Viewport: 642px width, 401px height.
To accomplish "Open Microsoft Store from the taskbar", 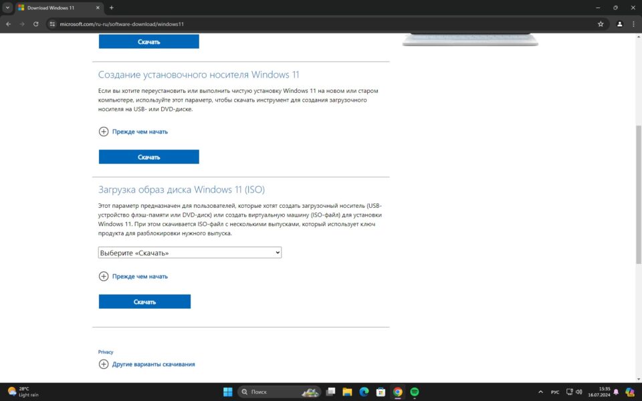I will pyautogui.click(x=381, y=392).
